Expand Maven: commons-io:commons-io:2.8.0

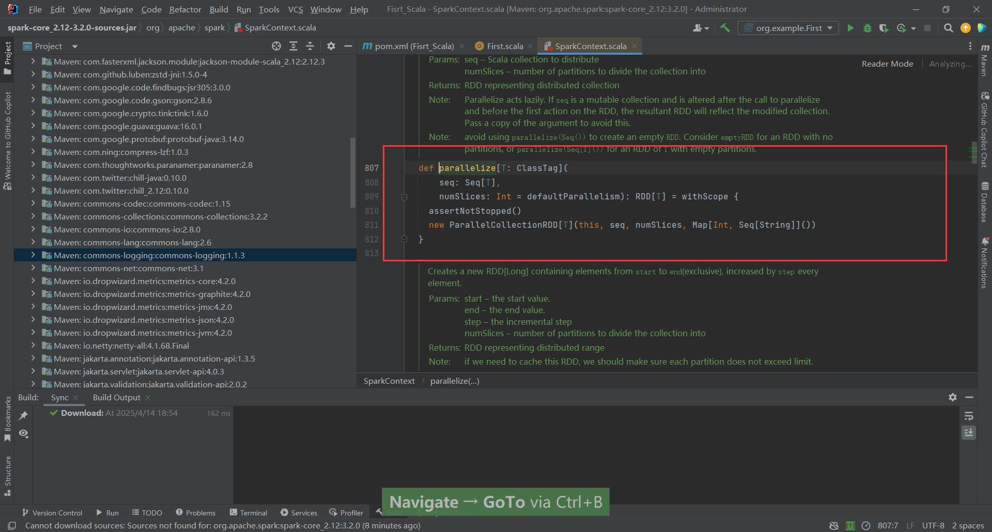pyautogui.click(x=33, y=229)
